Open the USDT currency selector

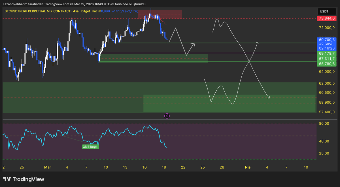[326, 11]
